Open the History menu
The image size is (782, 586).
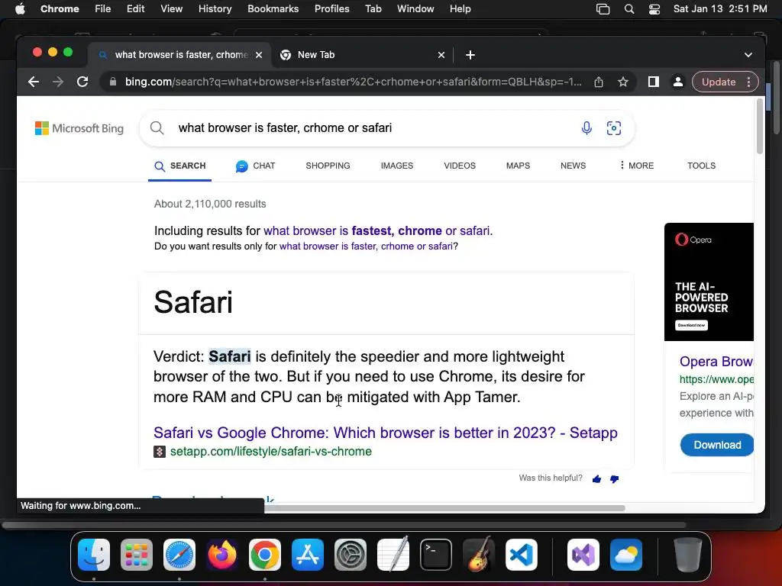point(215,9)
